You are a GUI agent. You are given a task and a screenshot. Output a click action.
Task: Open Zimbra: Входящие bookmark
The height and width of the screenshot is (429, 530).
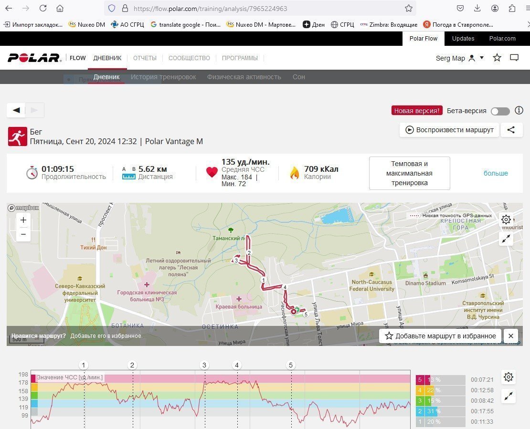click(389, 24)
